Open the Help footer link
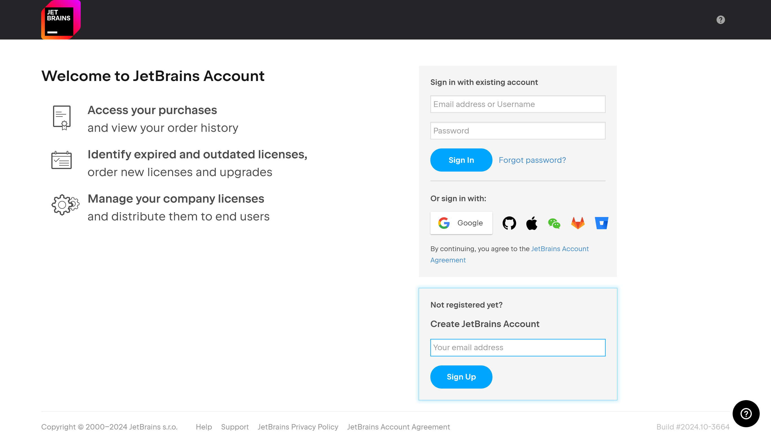This screenshot has height=434, width=771. 204,427
